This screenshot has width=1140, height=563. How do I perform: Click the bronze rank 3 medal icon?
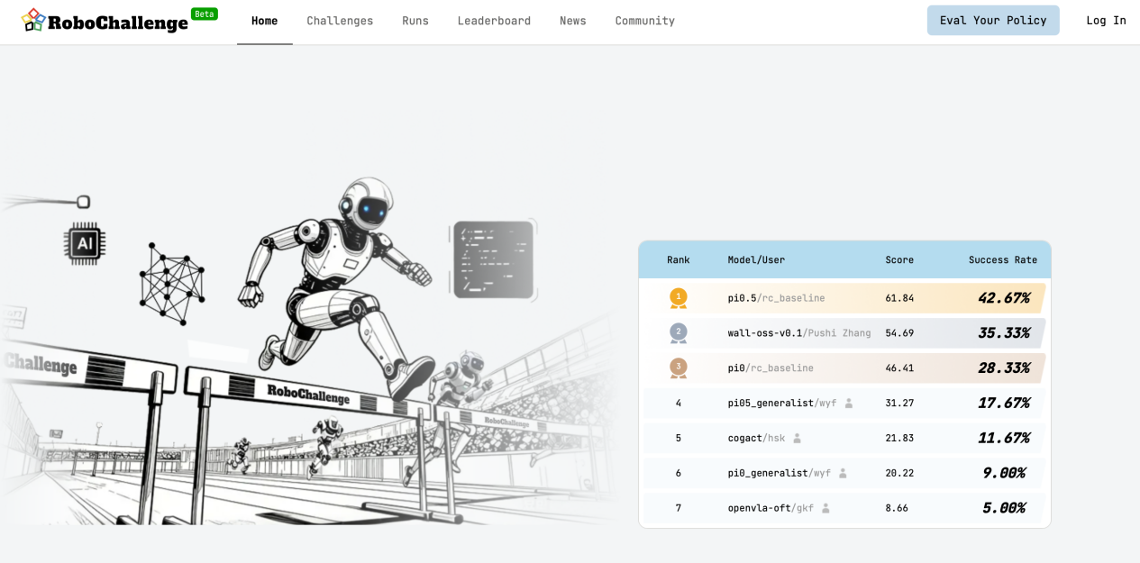[678, 368]
